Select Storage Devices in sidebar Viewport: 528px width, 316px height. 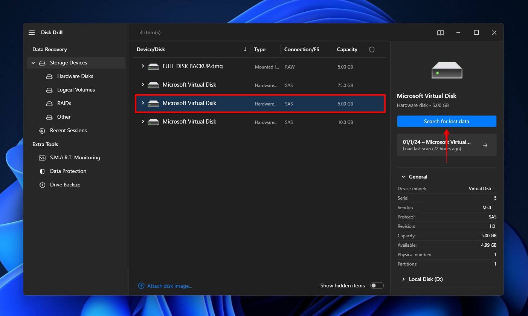pos(76,63)
